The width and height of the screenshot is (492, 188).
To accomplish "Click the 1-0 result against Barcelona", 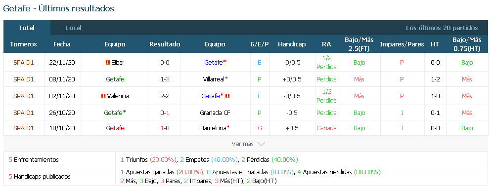I will [x=165, y=128].
